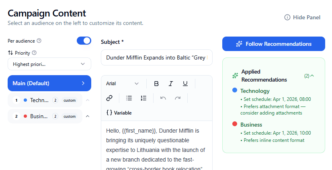Image resolution: width=332 pixels, height=170 pixels.
Task: Select the Main (Default) audience
Action: pos(49,83)
